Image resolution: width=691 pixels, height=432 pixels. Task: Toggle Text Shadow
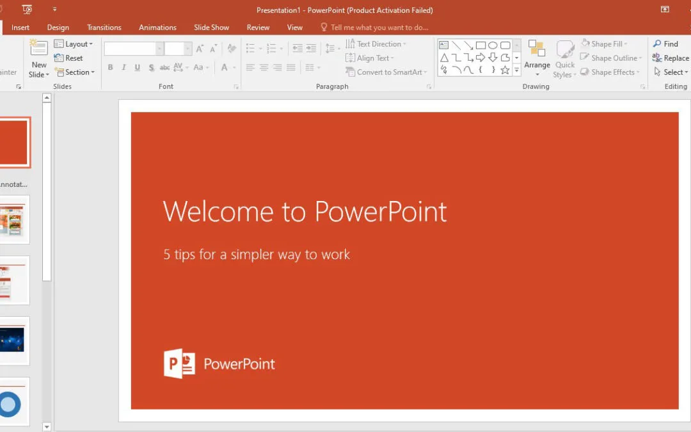[151, 67]
